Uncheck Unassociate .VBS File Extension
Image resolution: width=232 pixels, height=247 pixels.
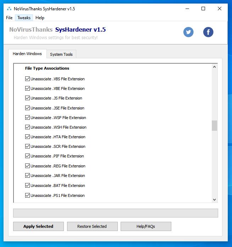27,79
